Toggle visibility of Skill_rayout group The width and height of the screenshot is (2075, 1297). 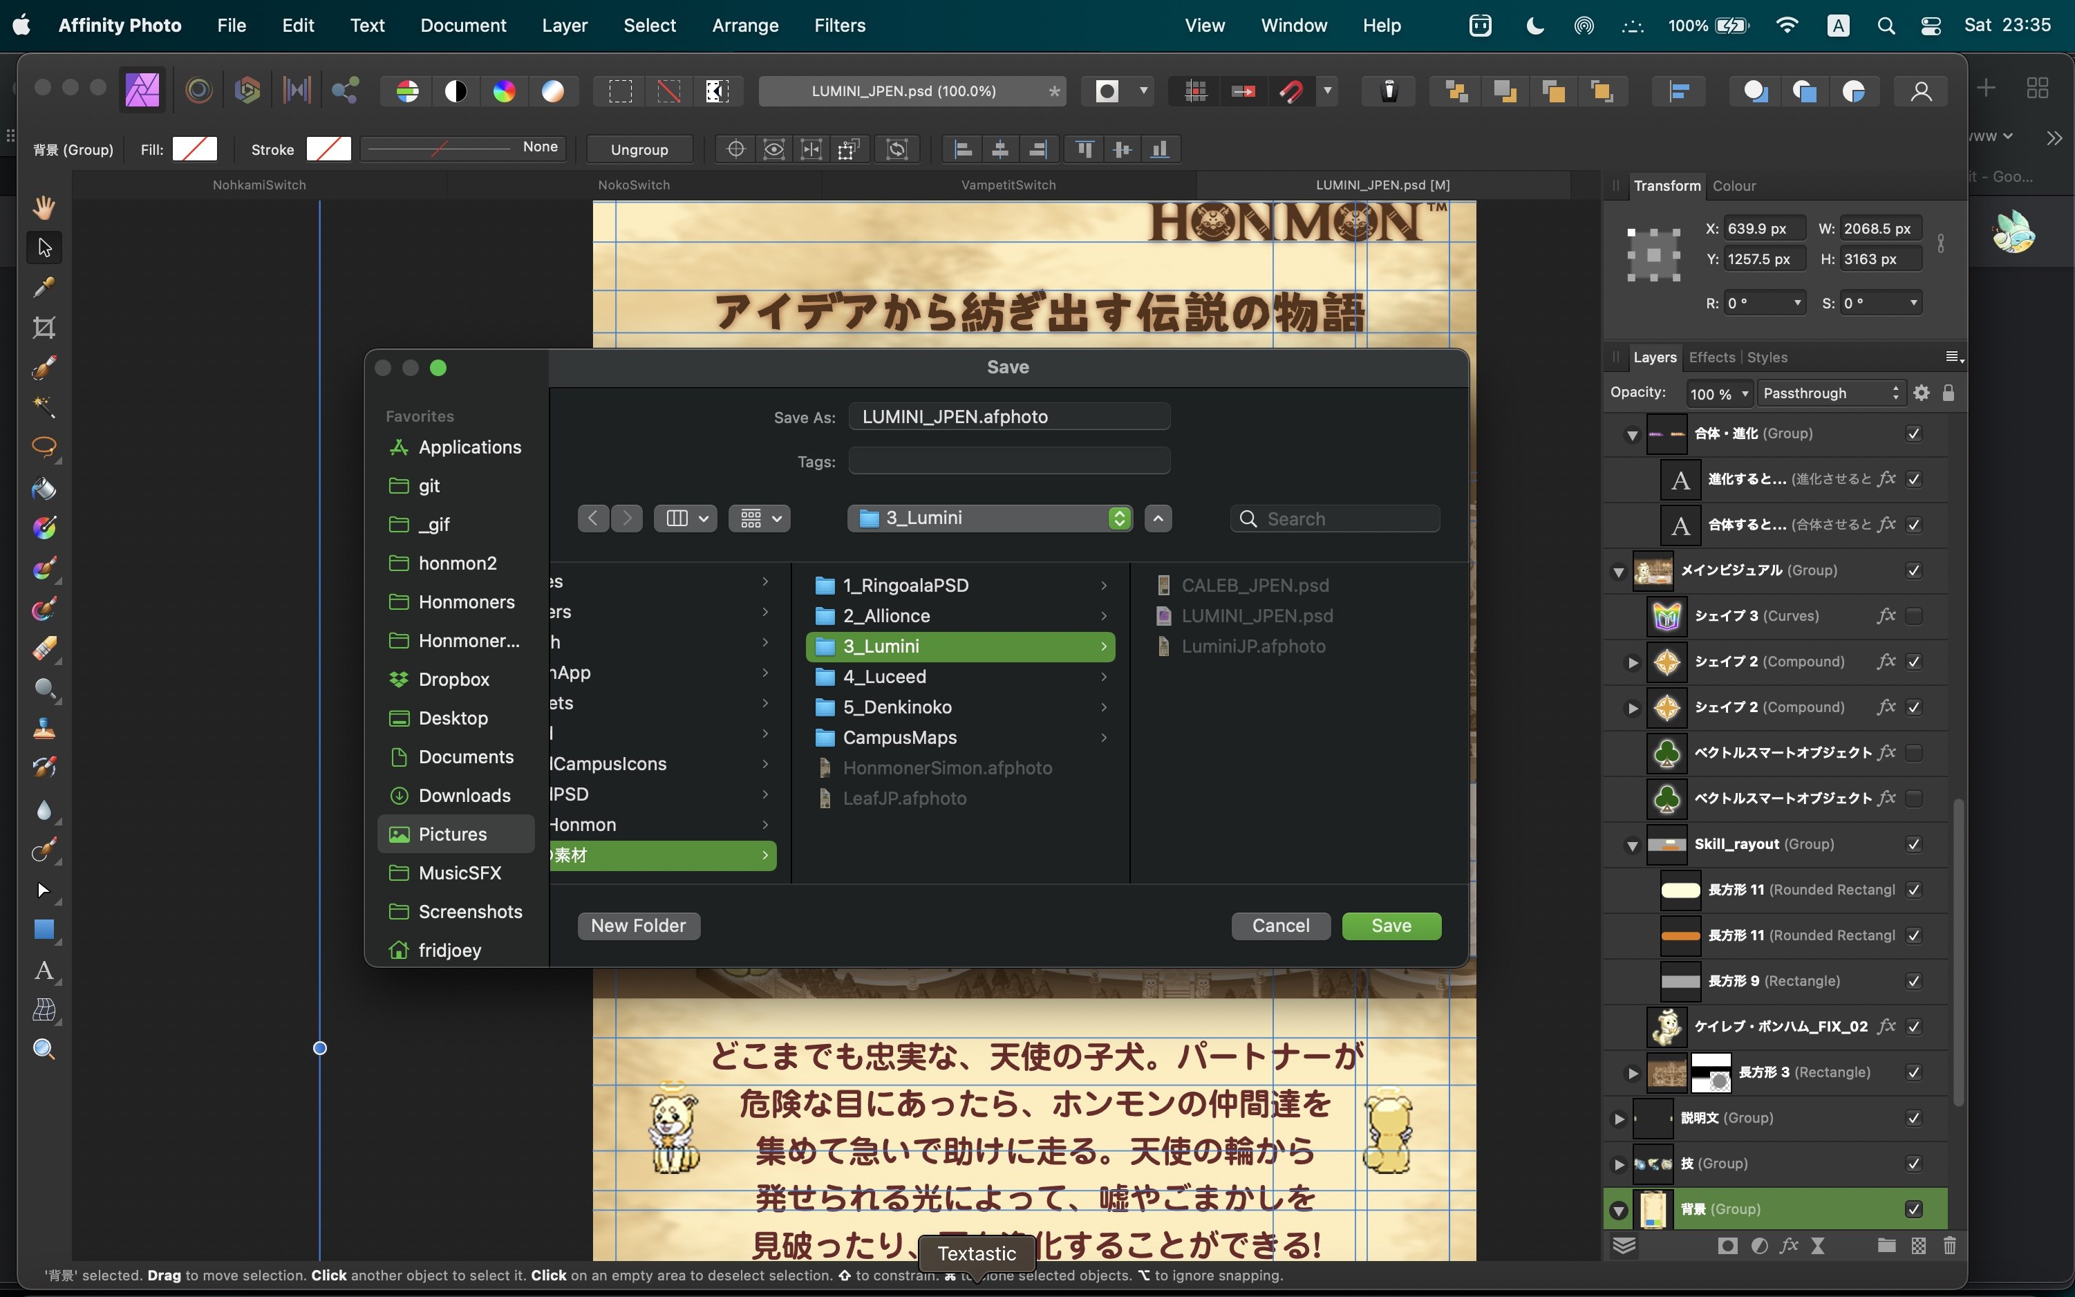[x=1914, y=844]
